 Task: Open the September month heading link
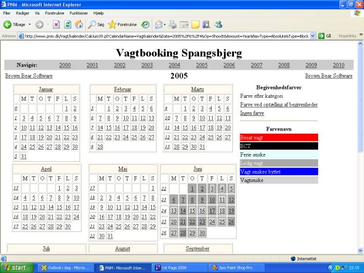point(198,249)
